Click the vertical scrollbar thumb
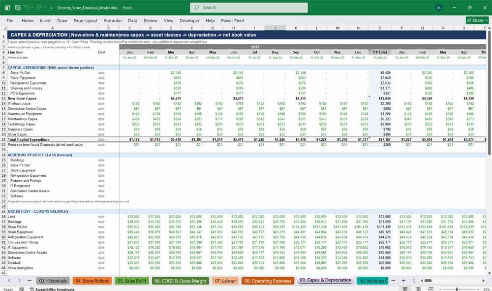This screenshot has height=291, width=492. 489,93
